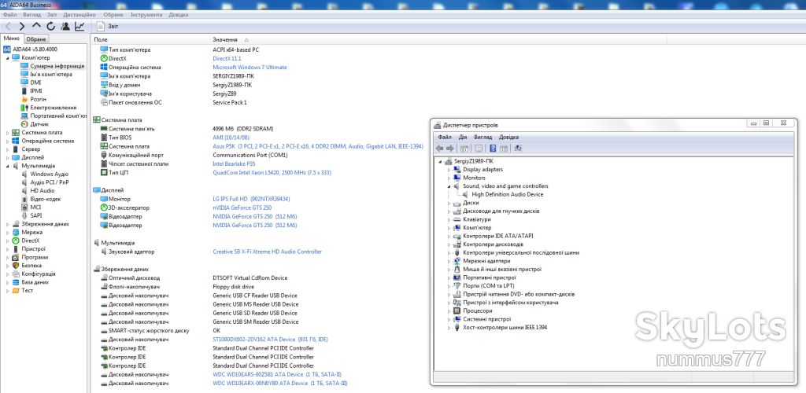Viewport: 806px width, 393px height.
Task: Expand the Мережа tree node
Action: click(8, 233)
